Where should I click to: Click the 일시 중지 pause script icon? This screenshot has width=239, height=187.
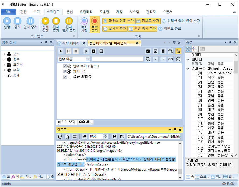click(x=30, y=21)
